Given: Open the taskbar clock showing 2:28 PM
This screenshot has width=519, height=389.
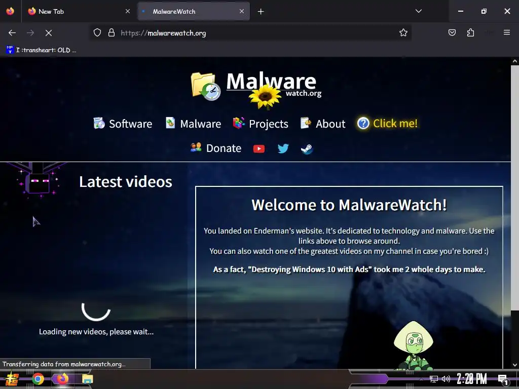Looking at the screenshot, I should click(472, 379).
